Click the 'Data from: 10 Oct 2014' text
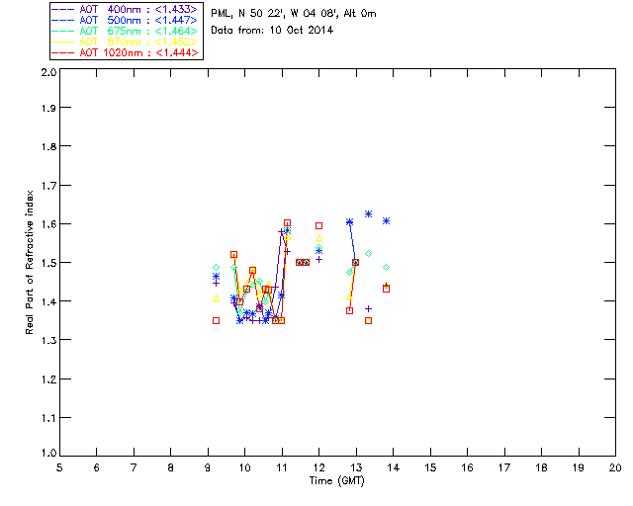 point(272,30)
